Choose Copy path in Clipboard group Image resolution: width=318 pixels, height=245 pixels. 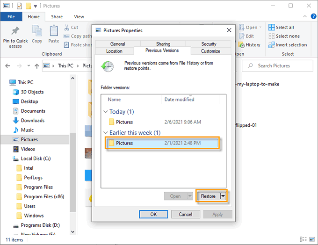[x=78, y=36]
